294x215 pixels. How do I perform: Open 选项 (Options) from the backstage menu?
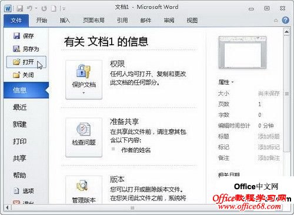click(x=26, y=191)
